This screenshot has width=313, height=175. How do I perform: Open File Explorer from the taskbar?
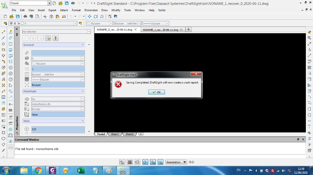pyautogui.click(x=24, y=171)
